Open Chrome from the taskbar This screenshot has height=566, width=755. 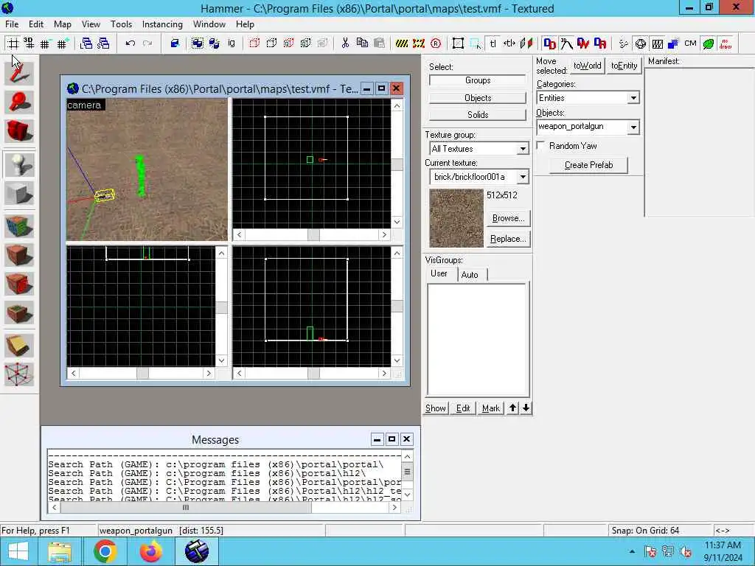click(105, 551)
